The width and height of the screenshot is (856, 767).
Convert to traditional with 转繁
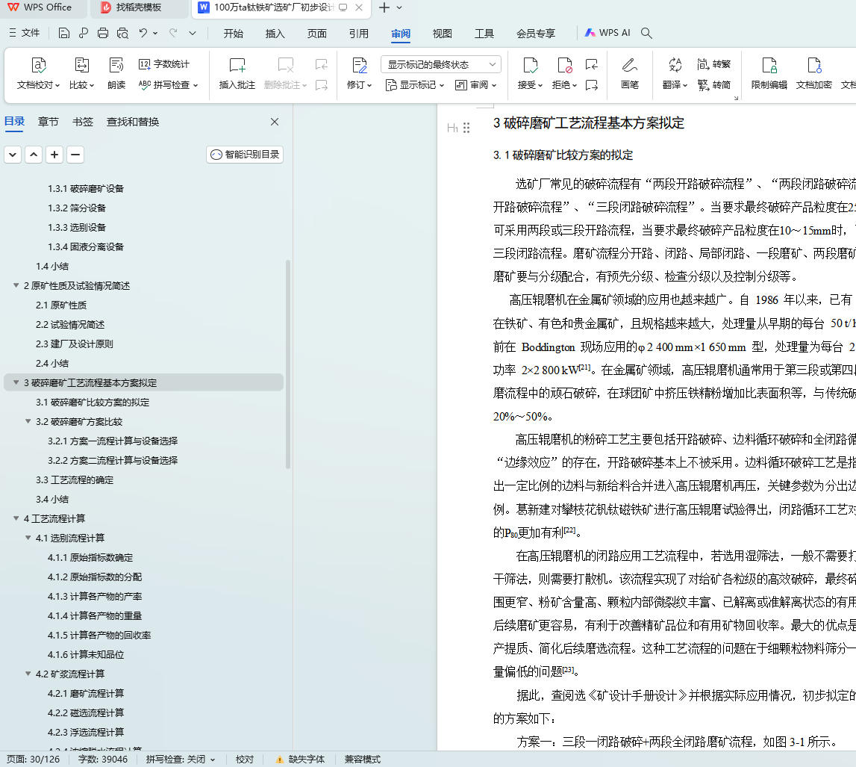click(714, 64)
